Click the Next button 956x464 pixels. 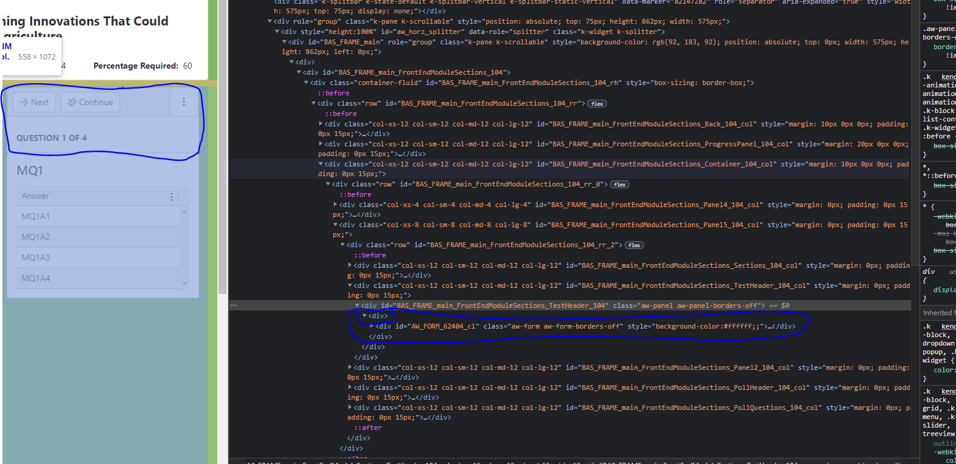[x=34, y=102]
